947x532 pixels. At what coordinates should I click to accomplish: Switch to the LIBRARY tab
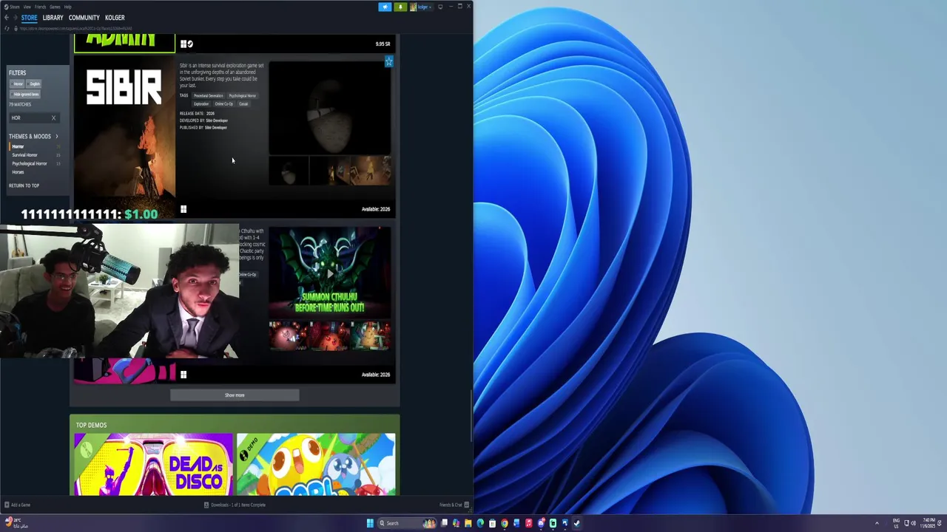tap(53, 18)
